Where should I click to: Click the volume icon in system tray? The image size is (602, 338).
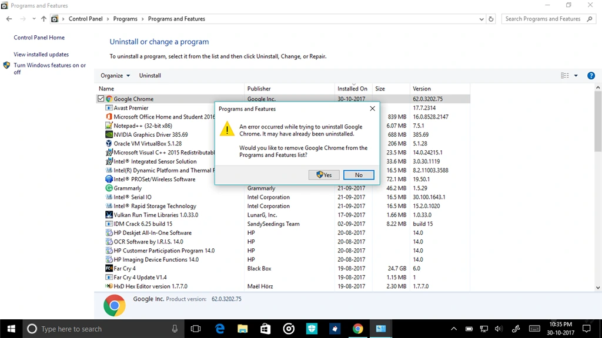pyautogui.click(x=499, y=329)
